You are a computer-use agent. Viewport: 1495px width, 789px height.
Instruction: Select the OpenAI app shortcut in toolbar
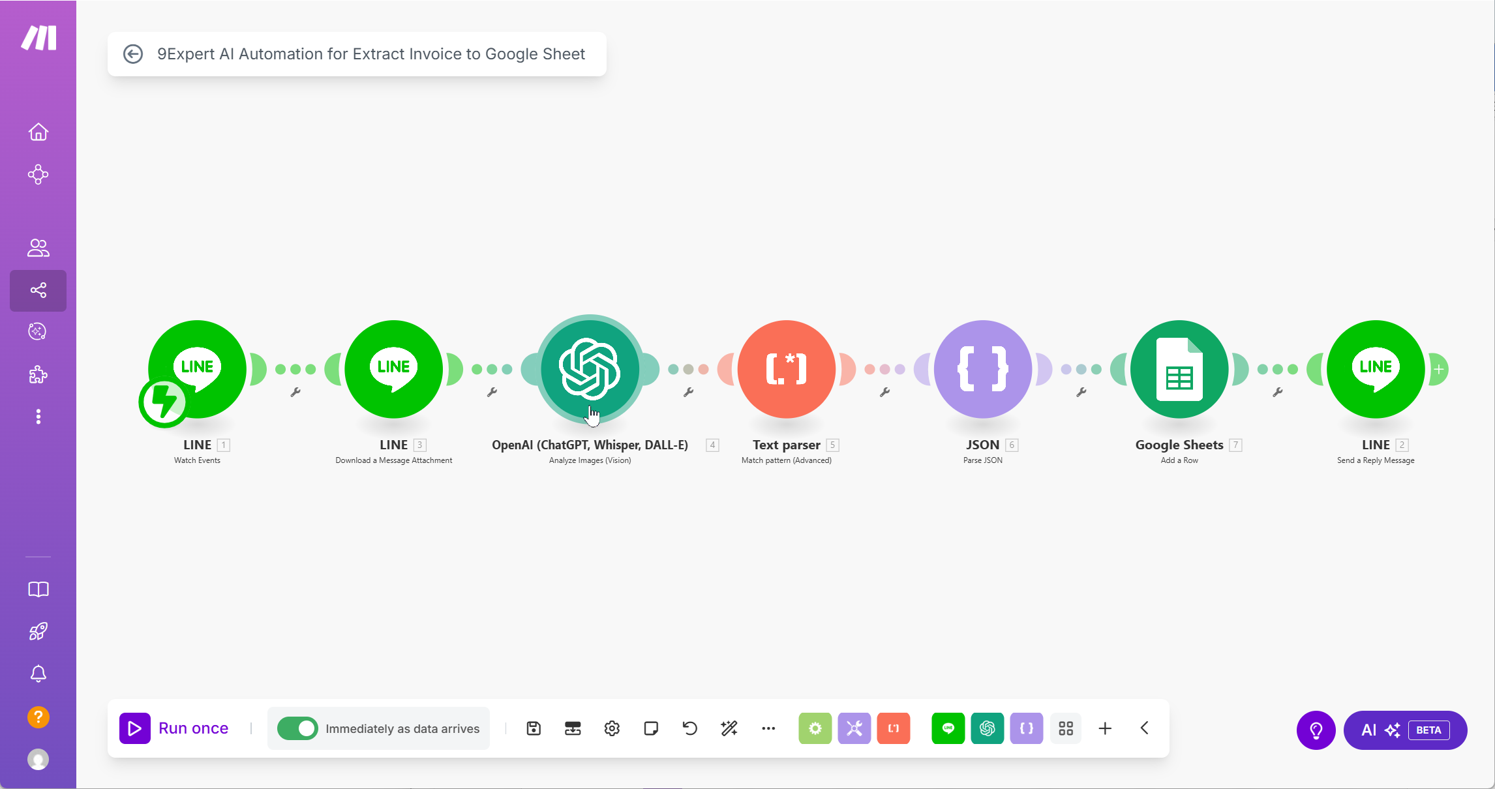coord(988,728)
